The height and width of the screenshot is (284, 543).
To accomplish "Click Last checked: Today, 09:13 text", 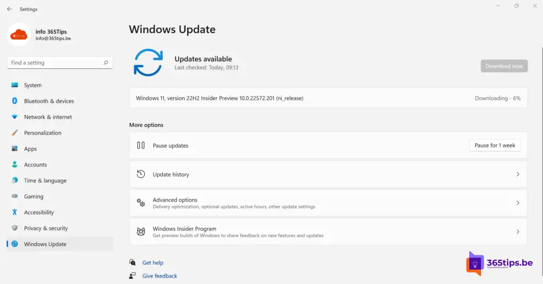I will pos(206,67).
